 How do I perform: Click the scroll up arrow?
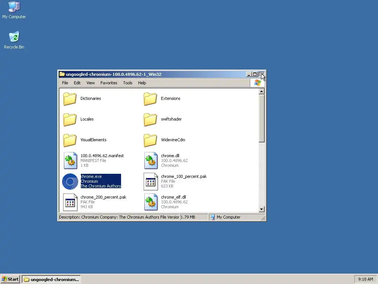tap(262, 91)
